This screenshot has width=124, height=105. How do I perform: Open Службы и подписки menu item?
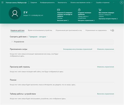click(x=103, y=3)
